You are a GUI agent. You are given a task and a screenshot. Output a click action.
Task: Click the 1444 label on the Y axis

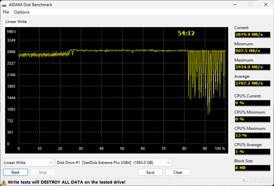tap(11, 98)
